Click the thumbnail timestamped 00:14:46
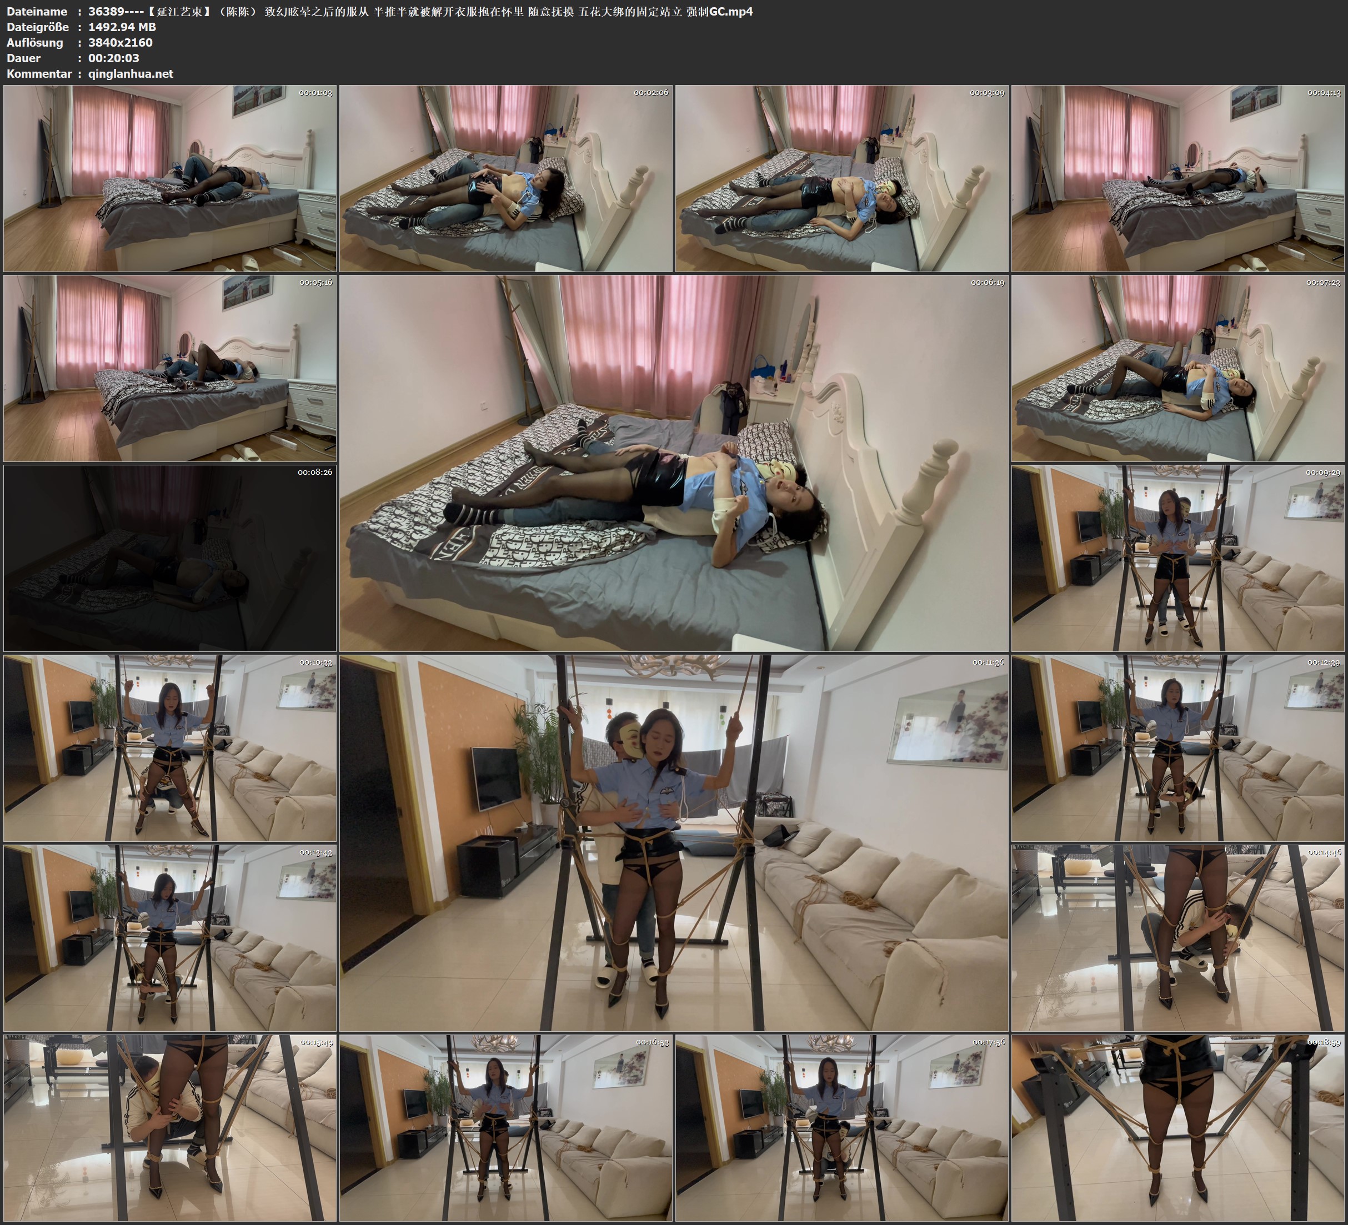The image size is (1348, 1225). pyautogui.click(x=1178, y=938)
